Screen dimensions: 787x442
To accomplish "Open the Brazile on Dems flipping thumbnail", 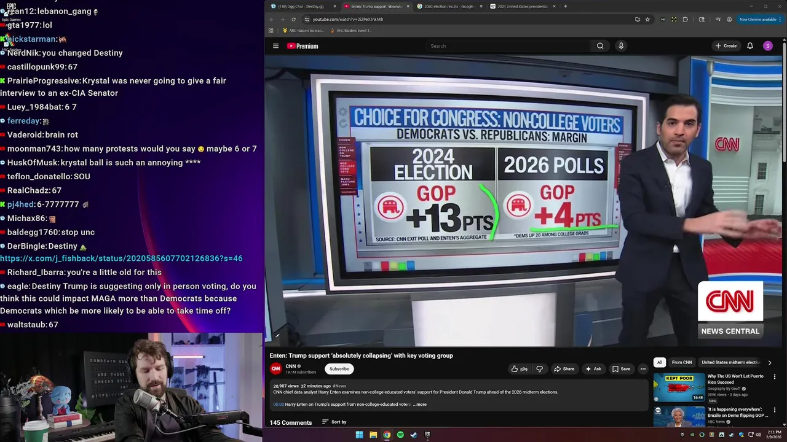I will [679, 416].
